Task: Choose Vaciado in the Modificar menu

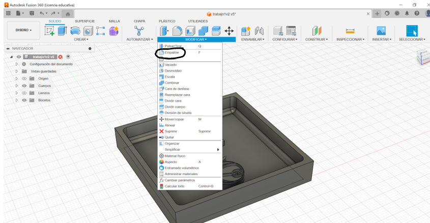Action: coord(190,65)
